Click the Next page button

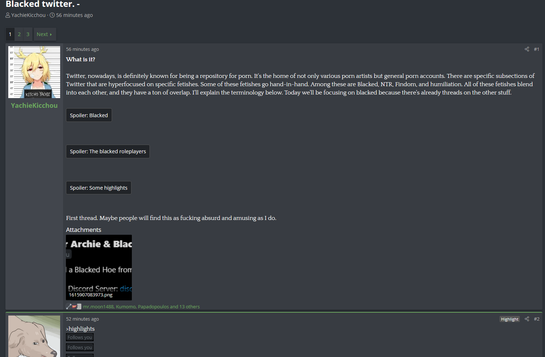[x=45, y=34]
